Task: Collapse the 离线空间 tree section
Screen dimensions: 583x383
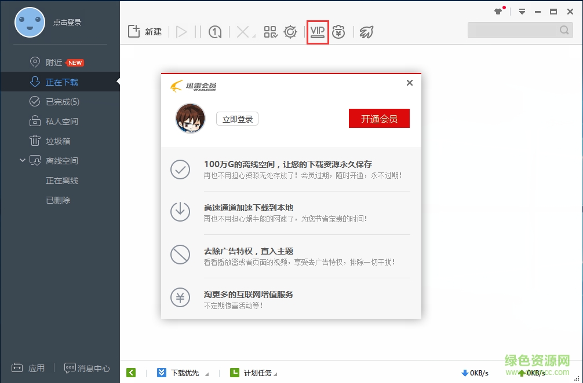Action: pos(22,160)
